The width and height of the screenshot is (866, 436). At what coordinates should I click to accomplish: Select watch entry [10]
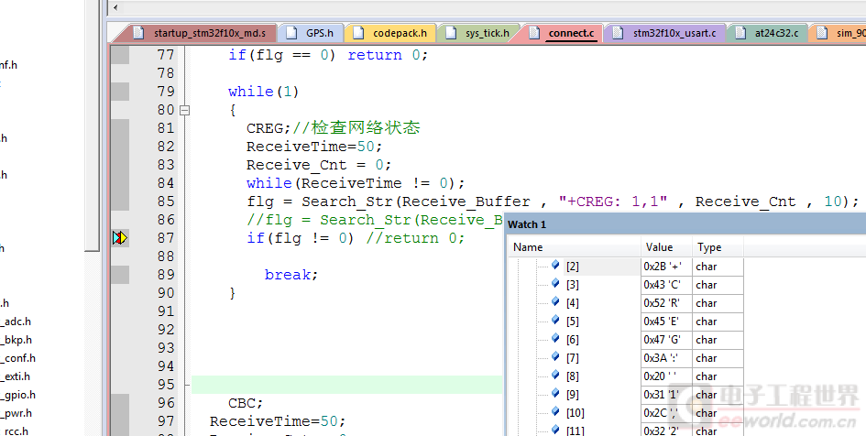pyautogui.click(x=575, y=413)
